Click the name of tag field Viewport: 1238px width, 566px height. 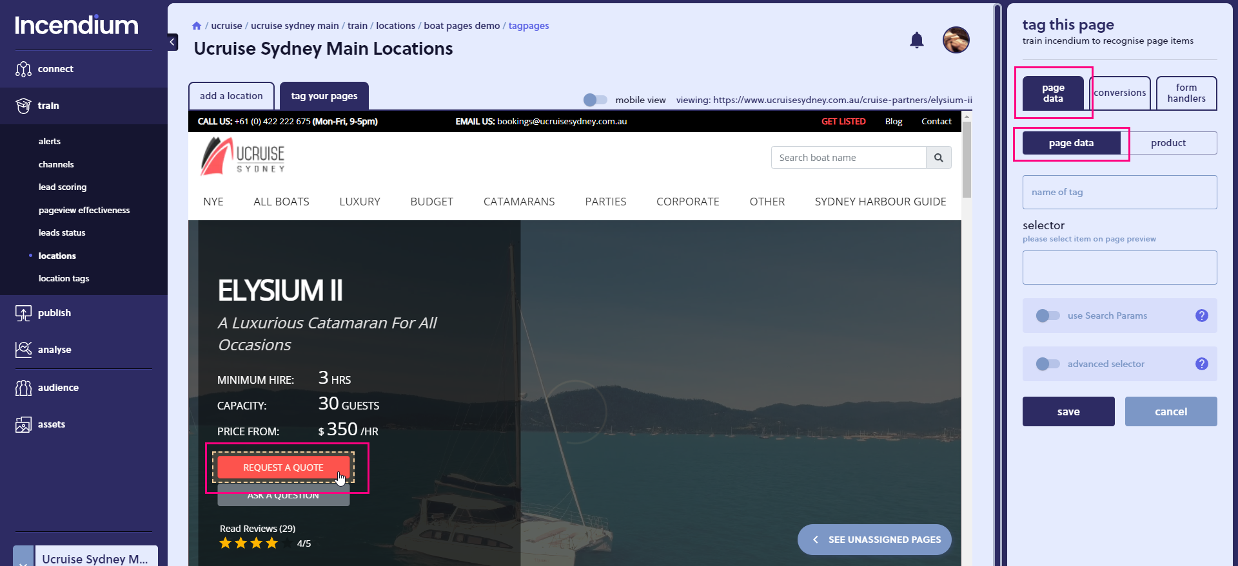click(x=1119, y=192)
